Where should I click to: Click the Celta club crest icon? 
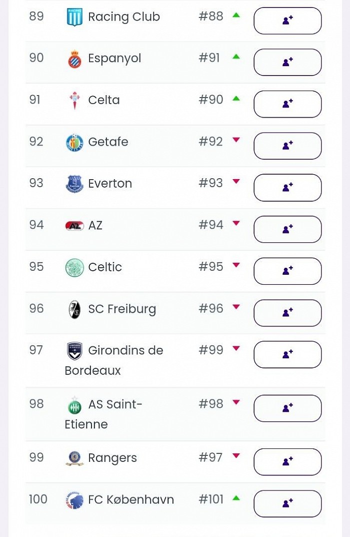74,101
